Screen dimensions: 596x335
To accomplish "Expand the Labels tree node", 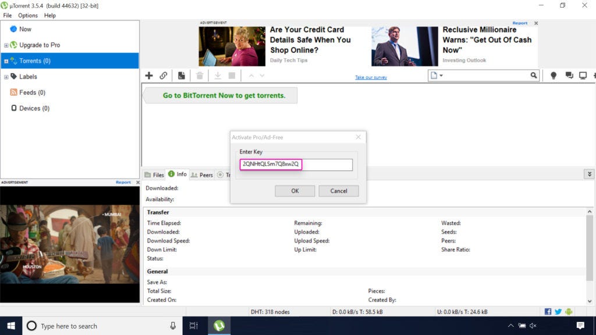I will (6, 77).
